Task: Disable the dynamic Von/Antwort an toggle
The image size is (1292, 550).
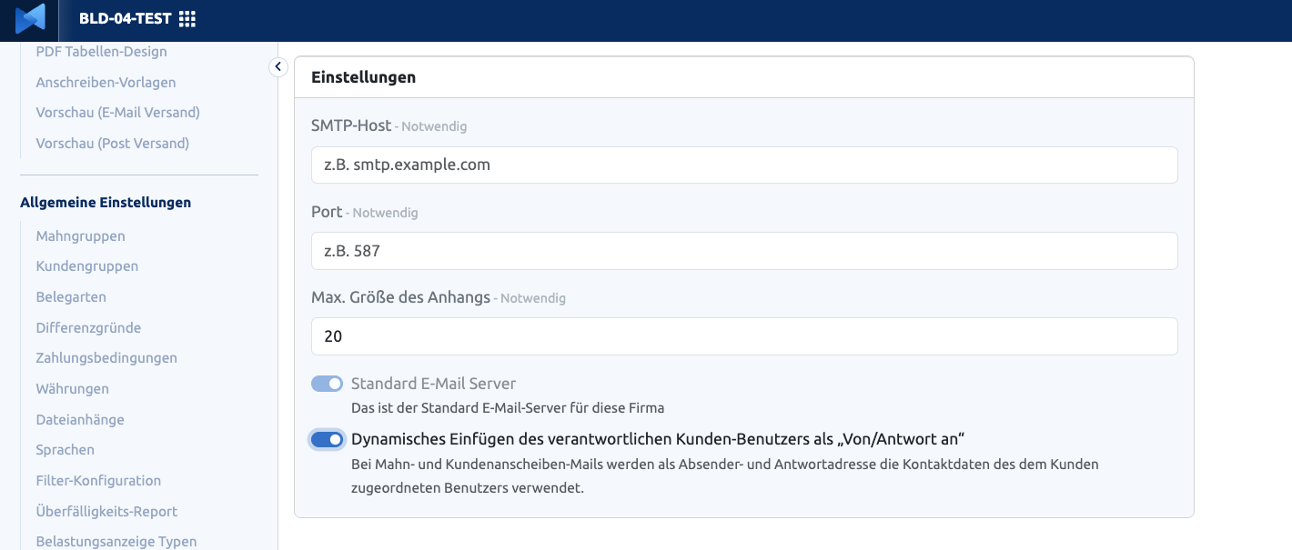Action: pyautogui.click(x=327, y=440)
